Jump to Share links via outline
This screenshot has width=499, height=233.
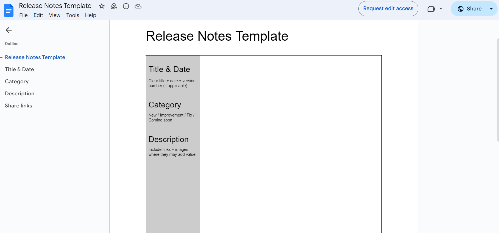coord(18,106)
